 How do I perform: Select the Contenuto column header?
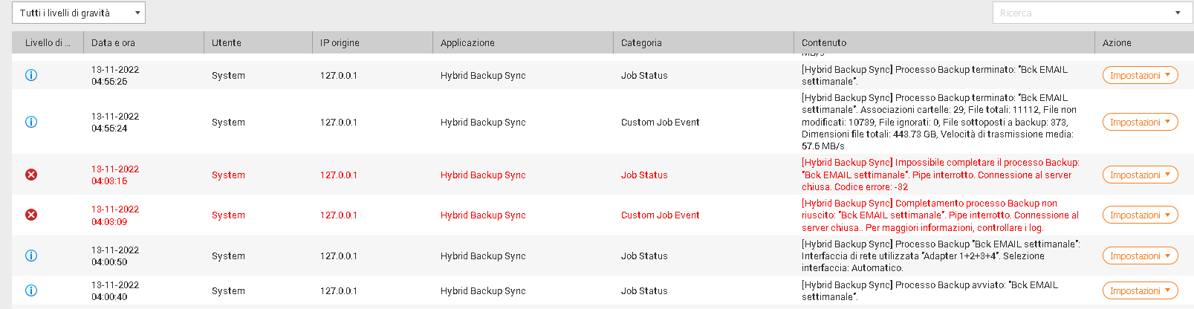tap(824, 42)
